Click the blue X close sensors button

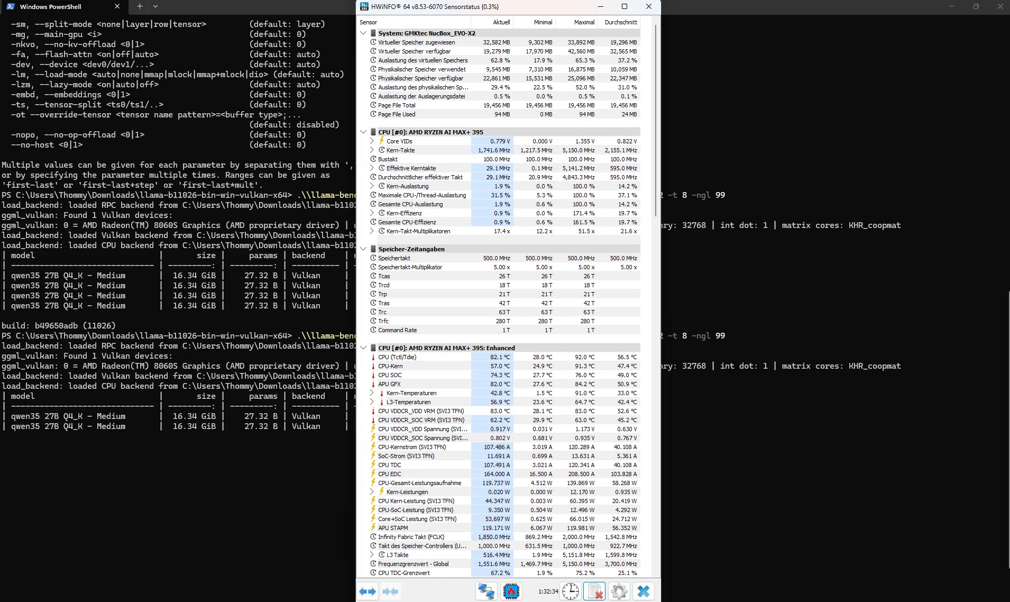click(644, 591)
